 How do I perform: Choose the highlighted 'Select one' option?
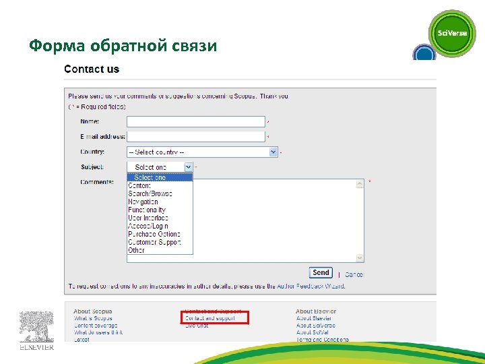pyautogui.click(x=160, y=177)
